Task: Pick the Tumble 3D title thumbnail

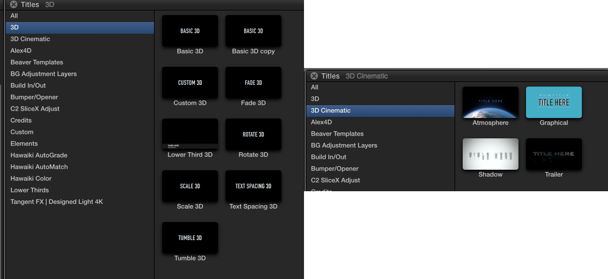Action: coord(190,238)
